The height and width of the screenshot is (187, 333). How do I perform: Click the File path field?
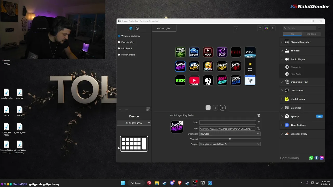pos(227,129)
